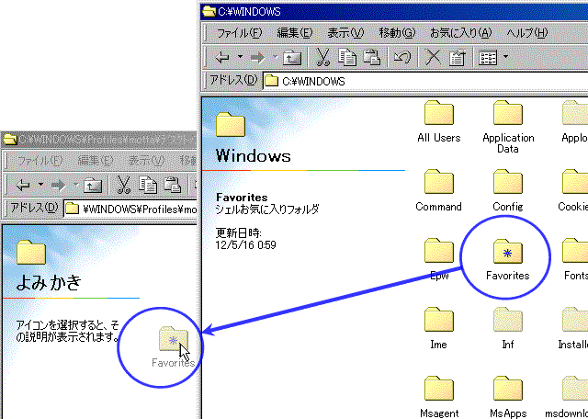Click Up folder button in C:¥WINDOWS toolbar
Viewport: 588px width, 419px height.
(x=292, y=57)
